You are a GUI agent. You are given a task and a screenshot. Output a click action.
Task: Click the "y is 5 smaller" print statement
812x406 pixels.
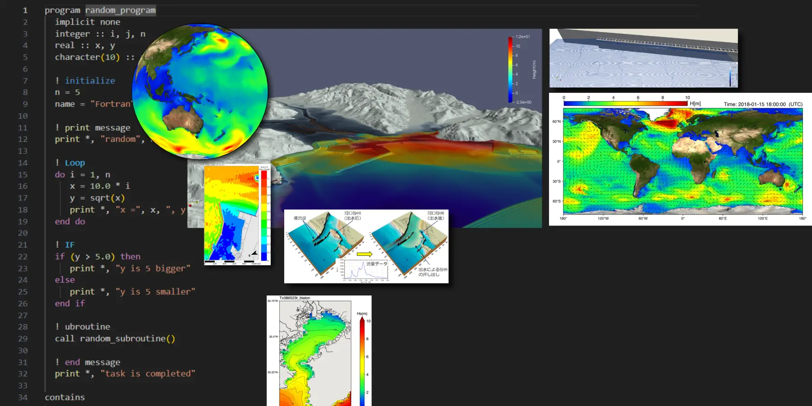click(133, 292)
